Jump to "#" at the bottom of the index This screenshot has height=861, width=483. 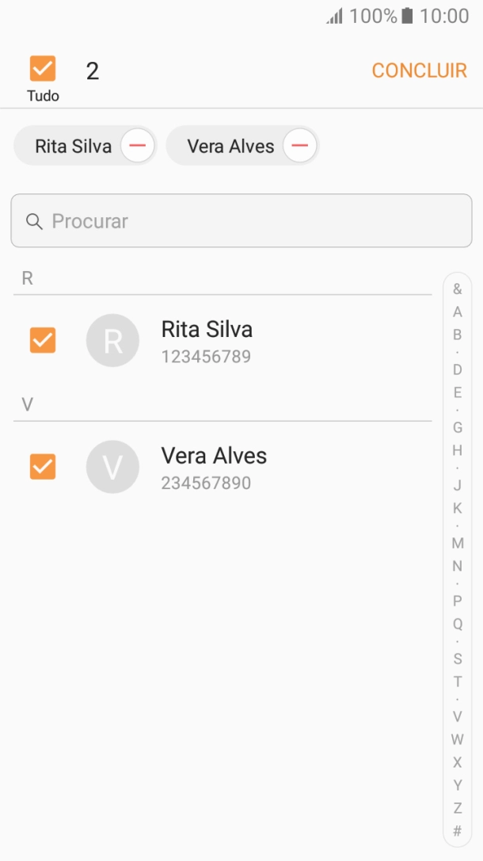tap(457, 832)
